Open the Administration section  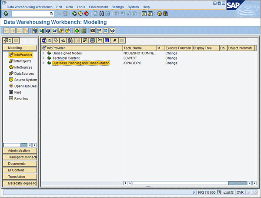point(20,151)
